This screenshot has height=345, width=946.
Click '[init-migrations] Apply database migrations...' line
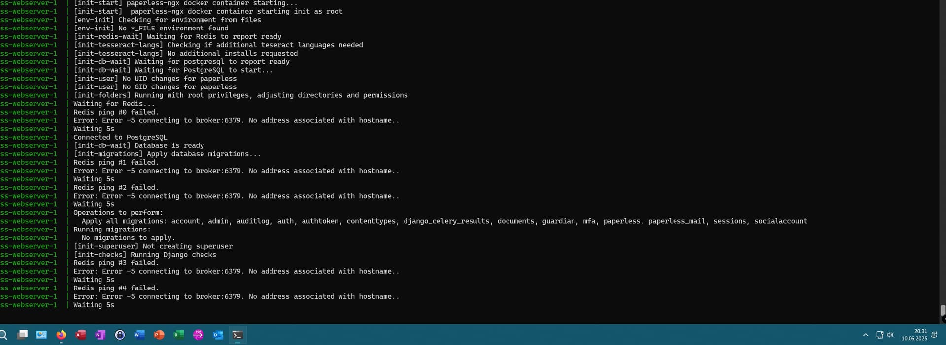[x=167, y=154]
